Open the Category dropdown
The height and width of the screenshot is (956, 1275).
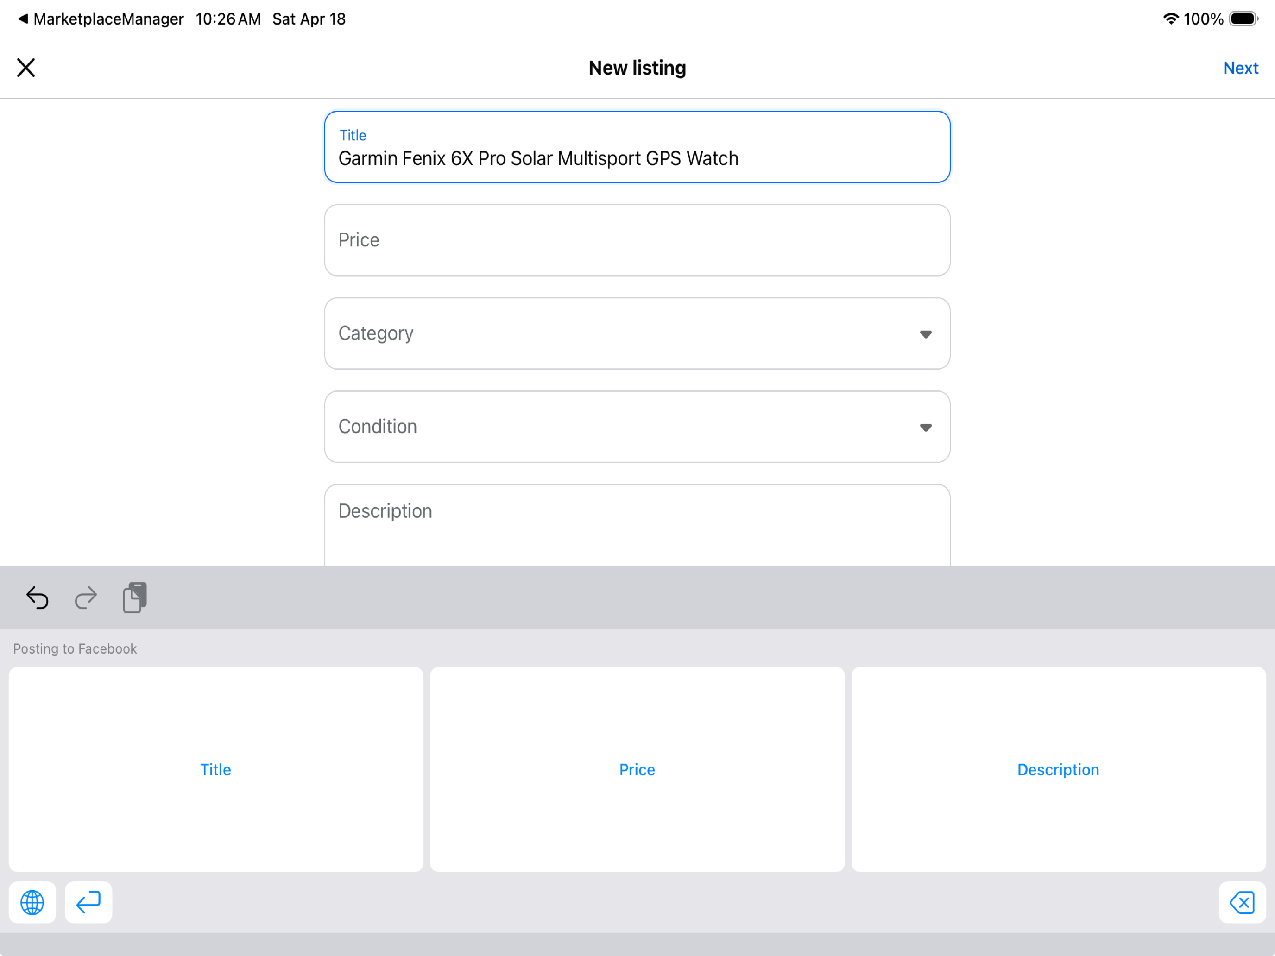[x=637, y=333]
